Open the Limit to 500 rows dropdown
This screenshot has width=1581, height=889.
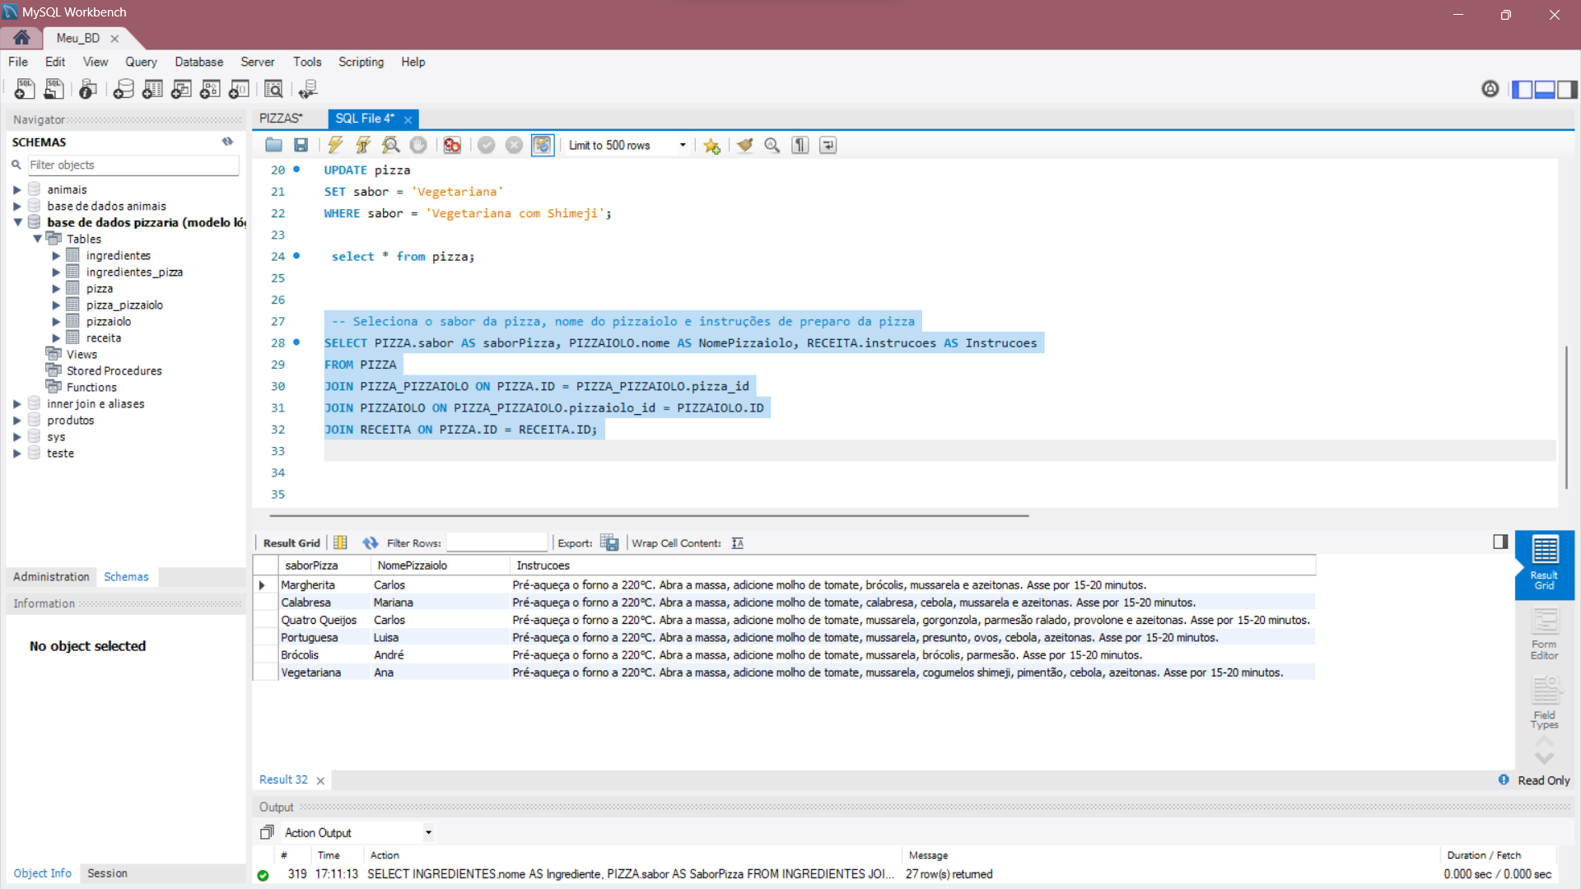(681, 145)
